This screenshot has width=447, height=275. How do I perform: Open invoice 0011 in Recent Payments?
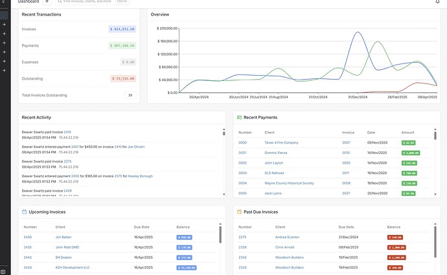(345, 173)
